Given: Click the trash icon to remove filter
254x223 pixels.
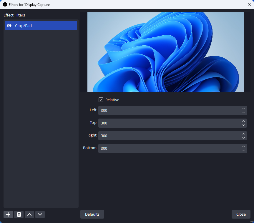Looking at the screenshot, I should tap(19, 214).
